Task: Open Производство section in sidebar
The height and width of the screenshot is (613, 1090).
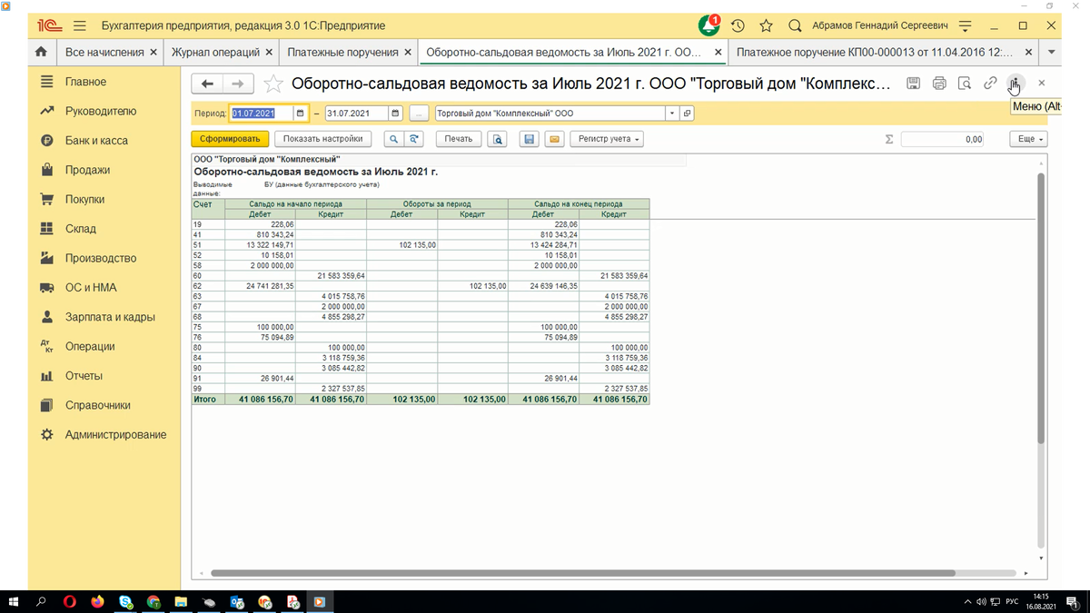Action: [x=101, y=258]
